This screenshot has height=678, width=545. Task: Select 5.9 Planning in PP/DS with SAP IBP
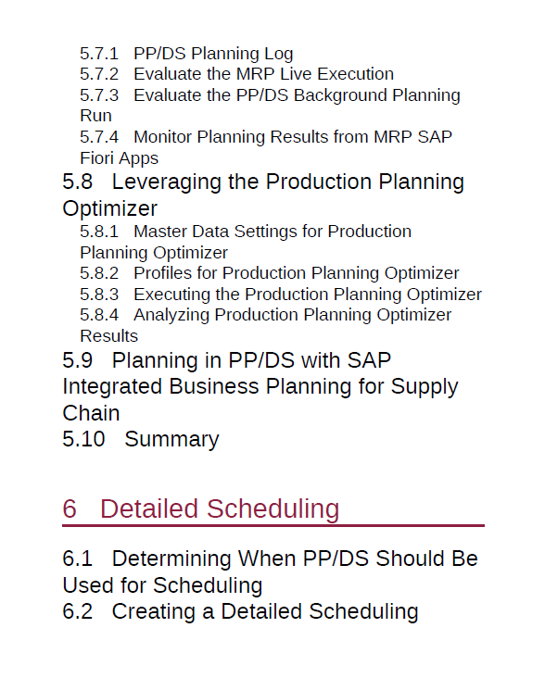[260, 386]
